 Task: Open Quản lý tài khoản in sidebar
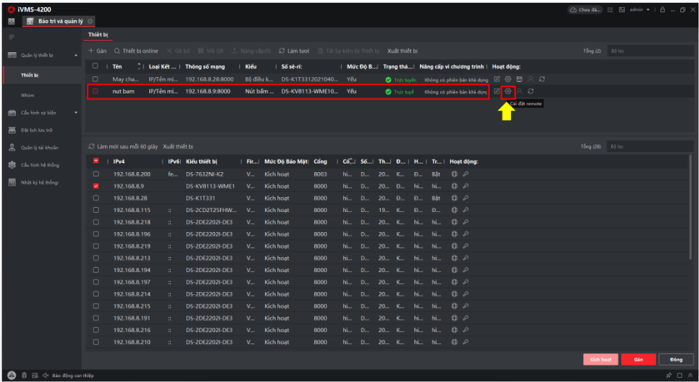tap(39, 148)
